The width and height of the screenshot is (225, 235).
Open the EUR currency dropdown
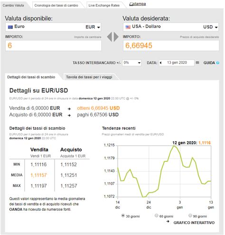click(93, 27)
